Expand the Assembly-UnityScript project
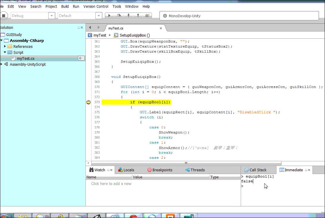325x218 pixels. pyautogui.click(x=1, y=64)
